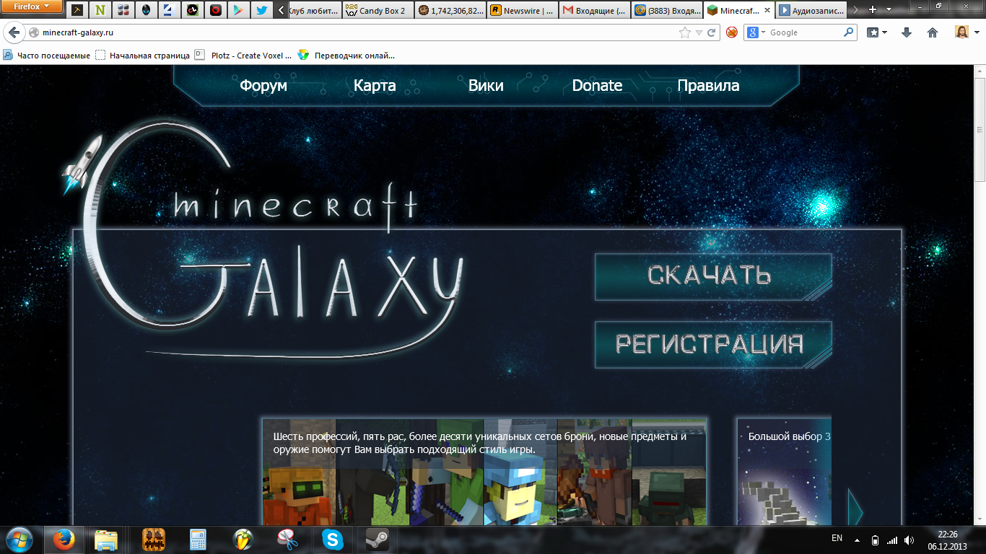Show hidden system tray icons

[x=857, y=540]
